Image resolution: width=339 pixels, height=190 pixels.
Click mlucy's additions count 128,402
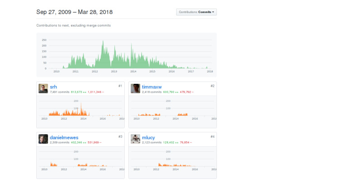point(170,142)
